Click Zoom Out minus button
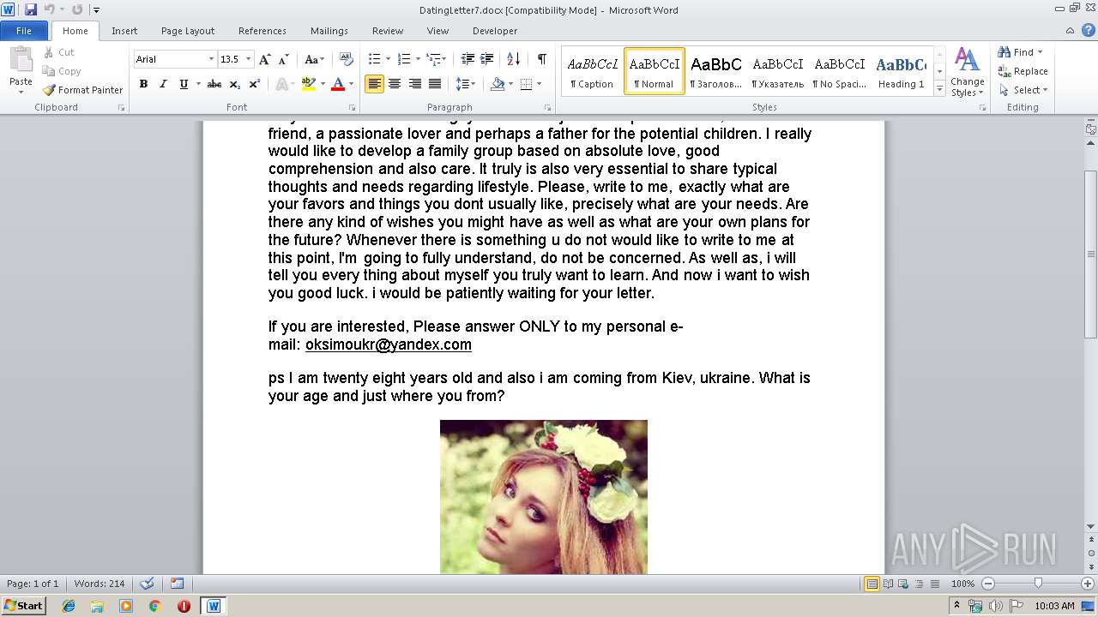1098x617 pixels. click(x=988, y=584)
